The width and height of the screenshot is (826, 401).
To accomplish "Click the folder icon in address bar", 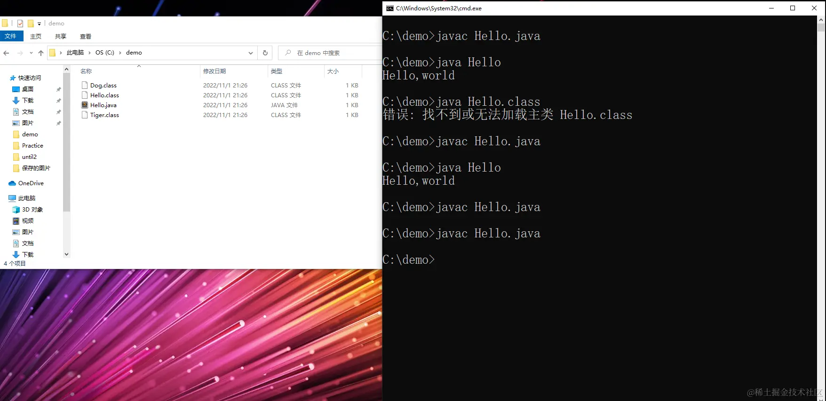I will 53,53.
